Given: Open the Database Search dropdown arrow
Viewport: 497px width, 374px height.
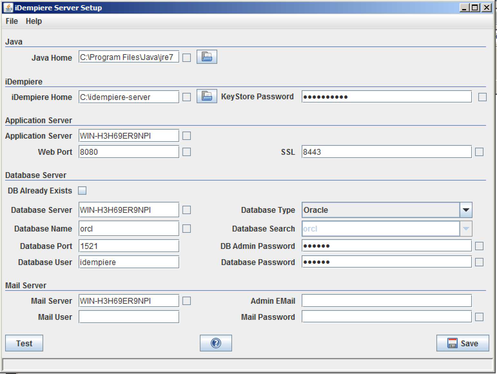Looking at the screenshot, I should pyautogui.click(x=466, y=229).
